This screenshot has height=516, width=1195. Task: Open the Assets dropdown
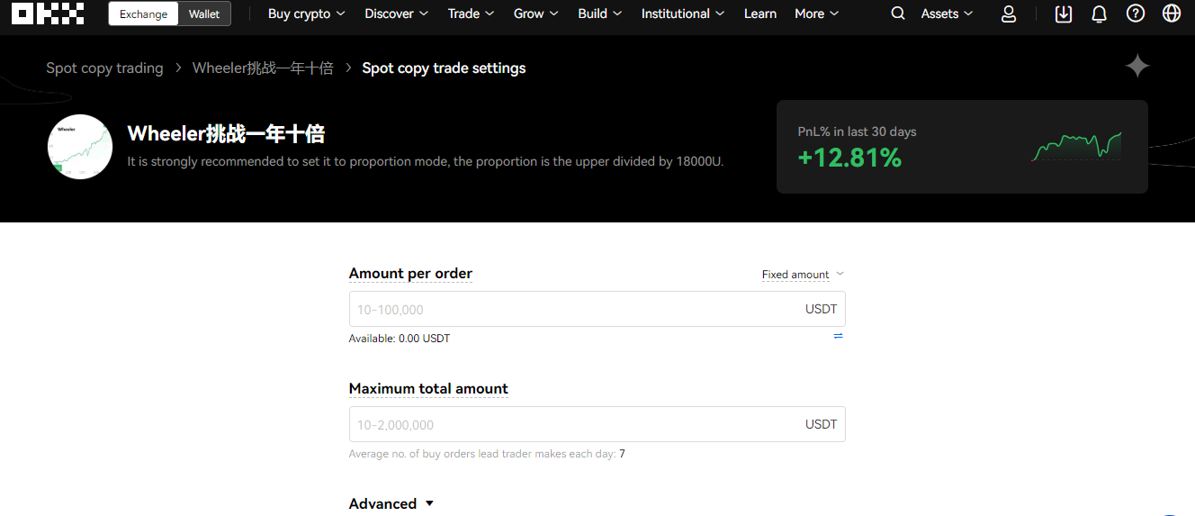947,14
